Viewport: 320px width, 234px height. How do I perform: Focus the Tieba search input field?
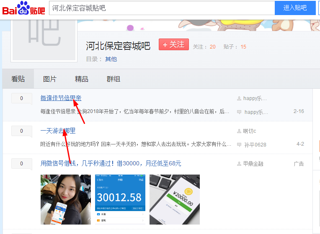(161, 8)
